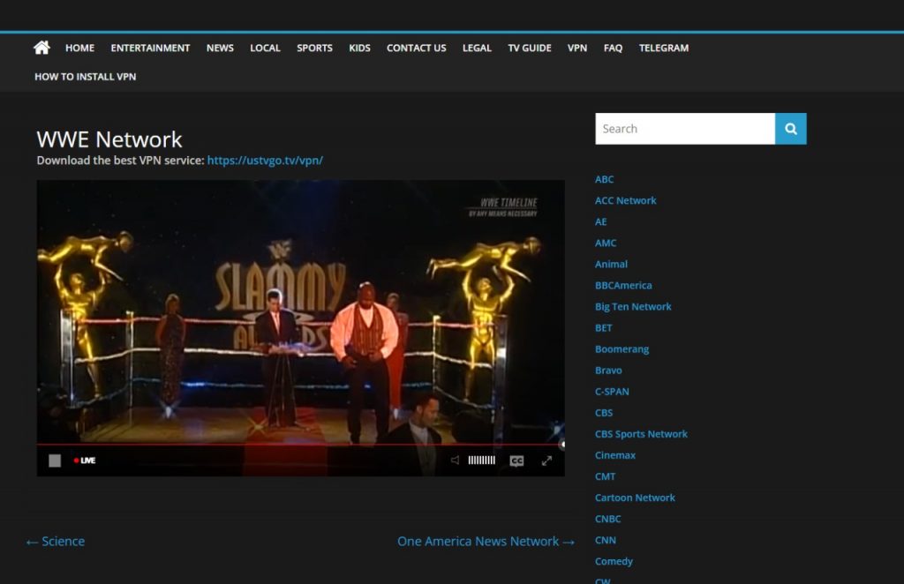Select the CBS Sports Network channel

click(x=641, y=434)
